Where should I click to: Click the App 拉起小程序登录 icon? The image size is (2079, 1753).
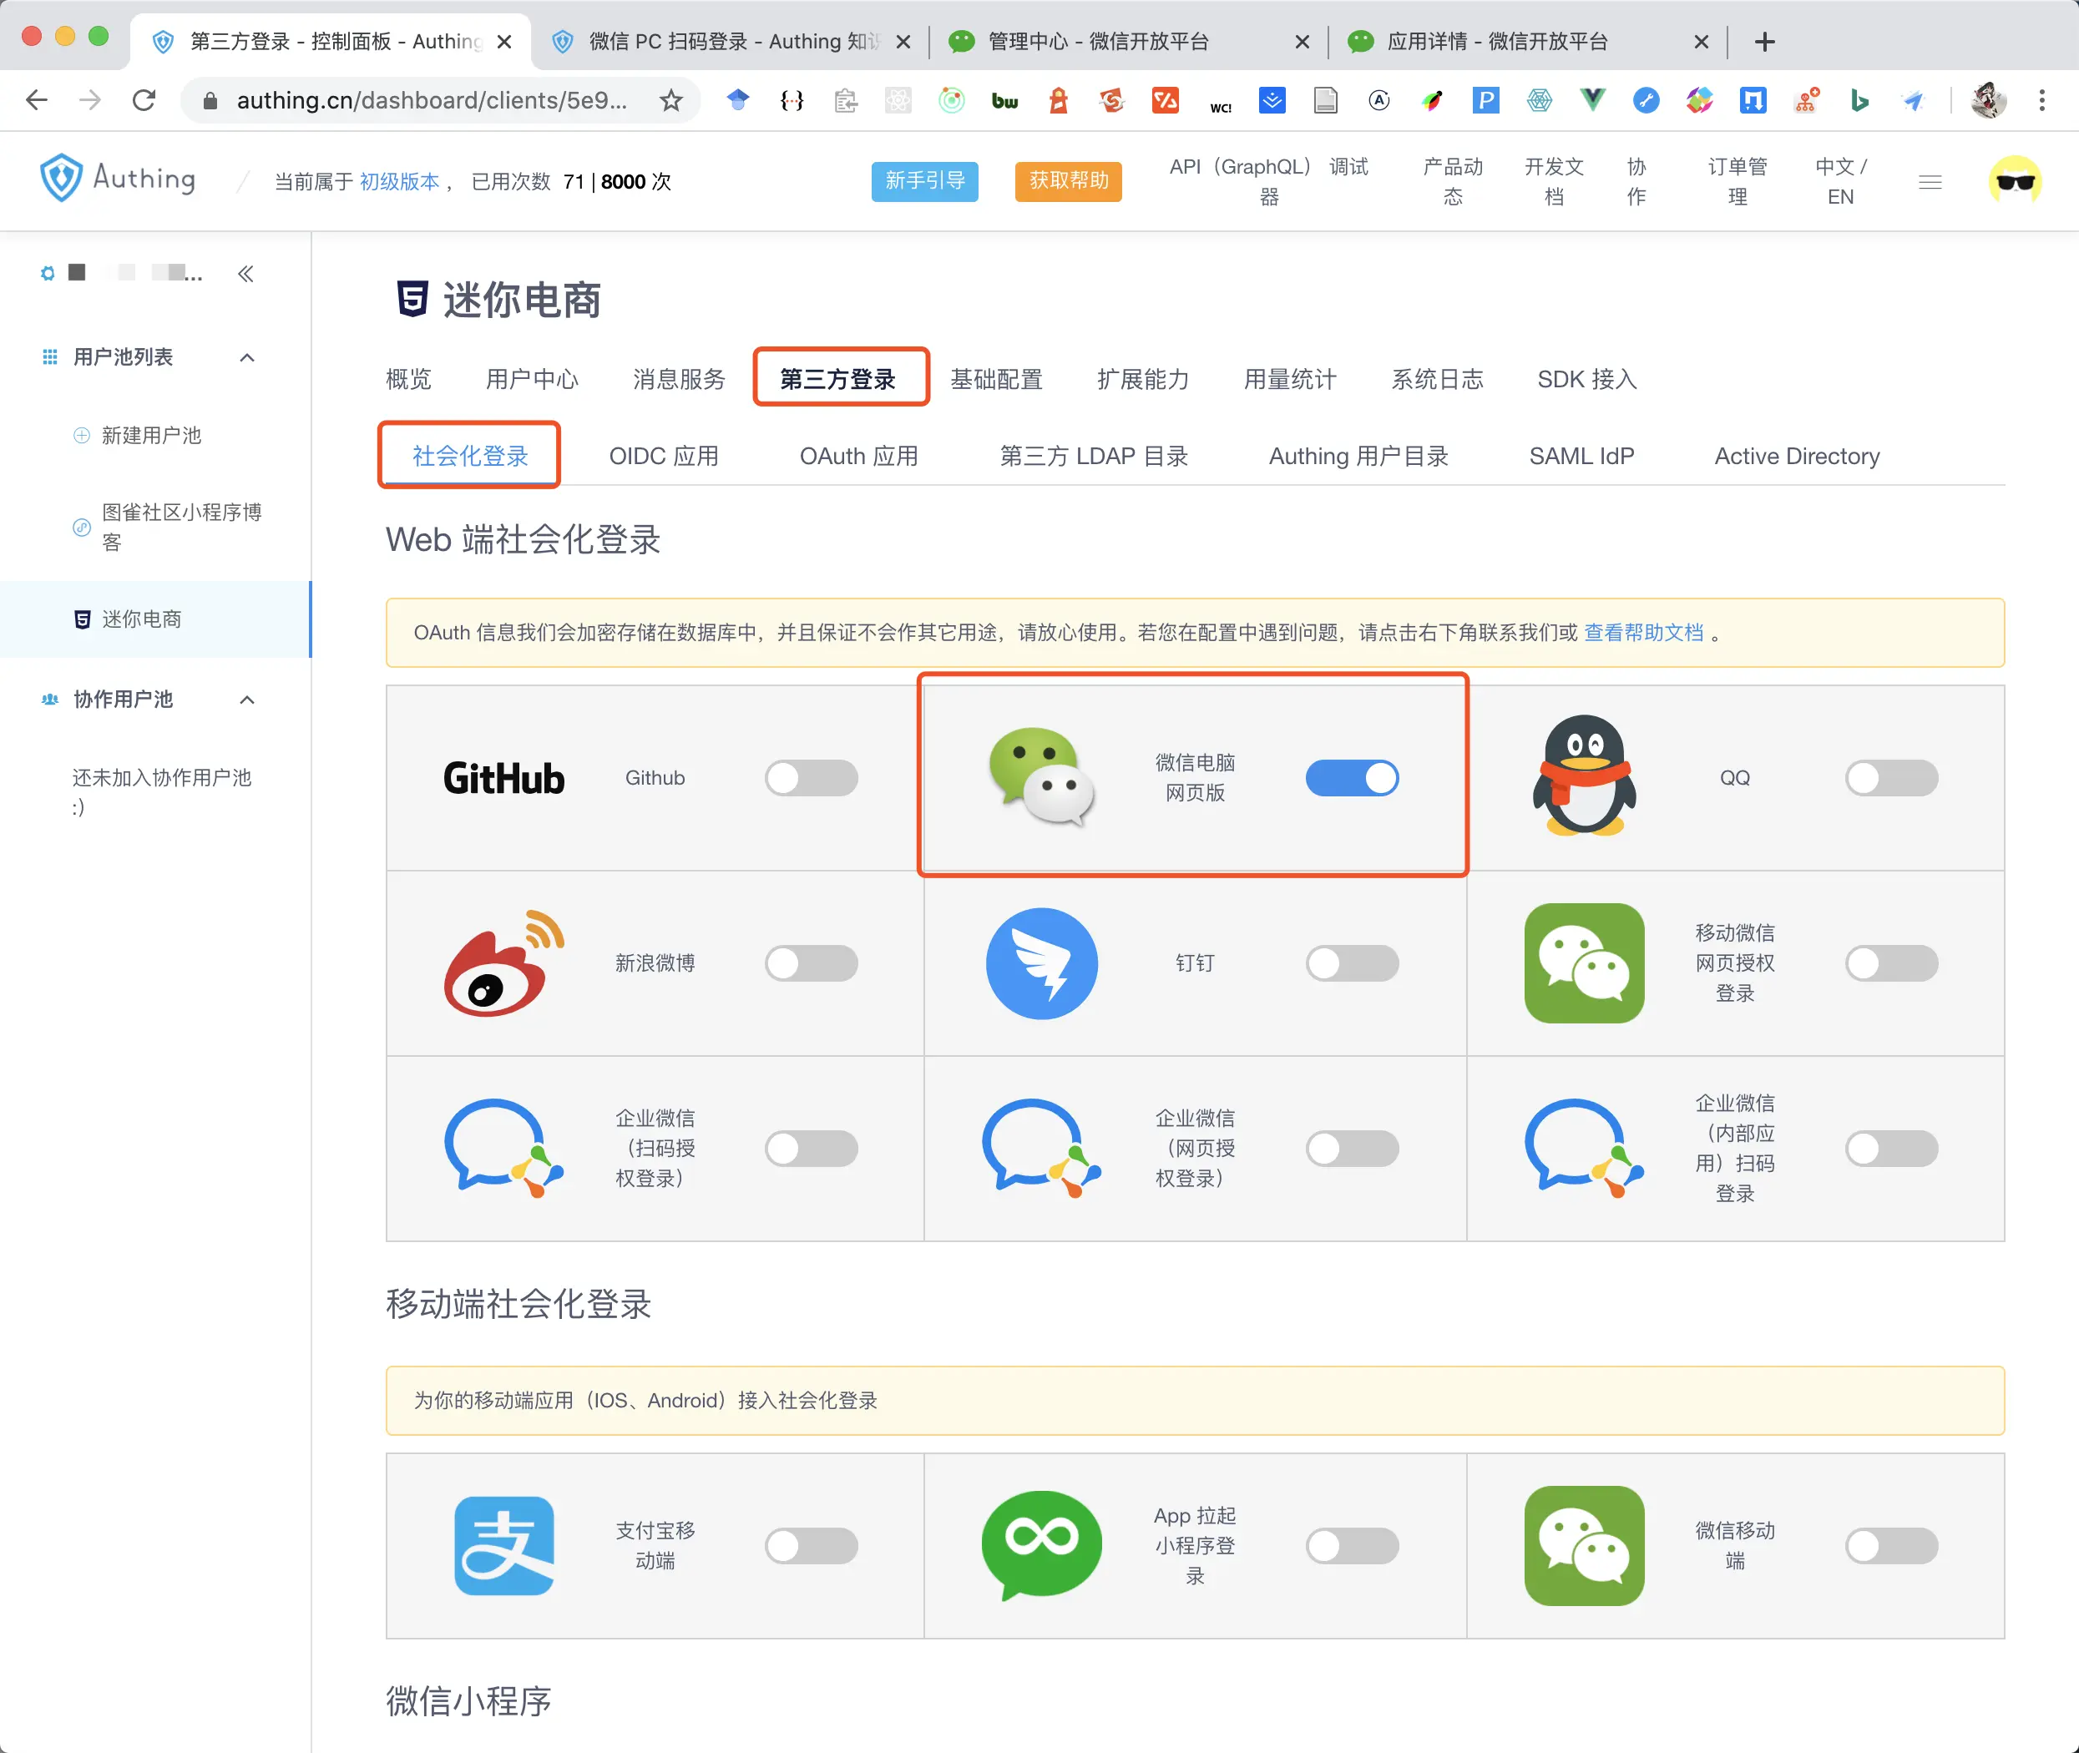pyautogui.click(x=1041, y=1545)
